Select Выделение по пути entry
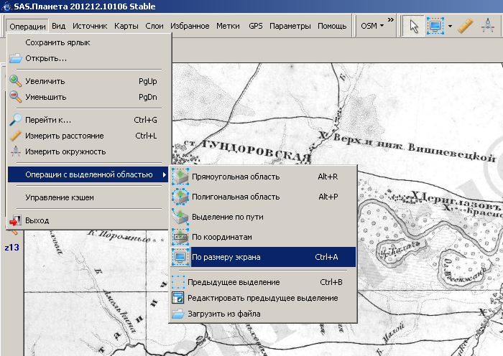The height and width of the screenshot is (356, 503). [x=263, y=217]
